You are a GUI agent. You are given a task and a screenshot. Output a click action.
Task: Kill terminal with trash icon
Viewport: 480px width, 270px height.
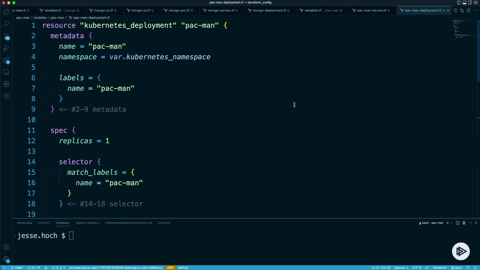464,223
